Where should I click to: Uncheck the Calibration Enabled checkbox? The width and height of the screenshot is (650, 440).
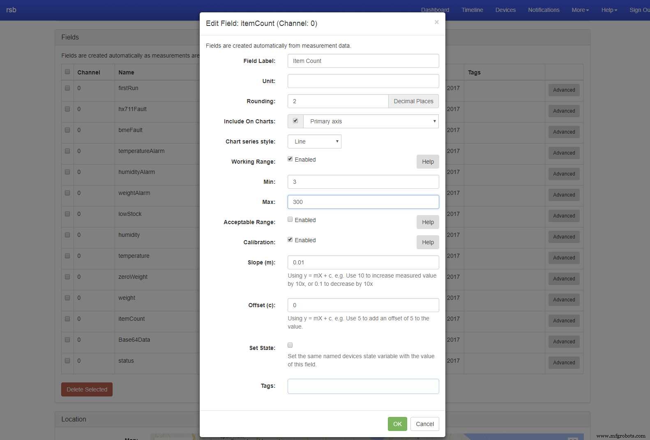pos(290,240)
